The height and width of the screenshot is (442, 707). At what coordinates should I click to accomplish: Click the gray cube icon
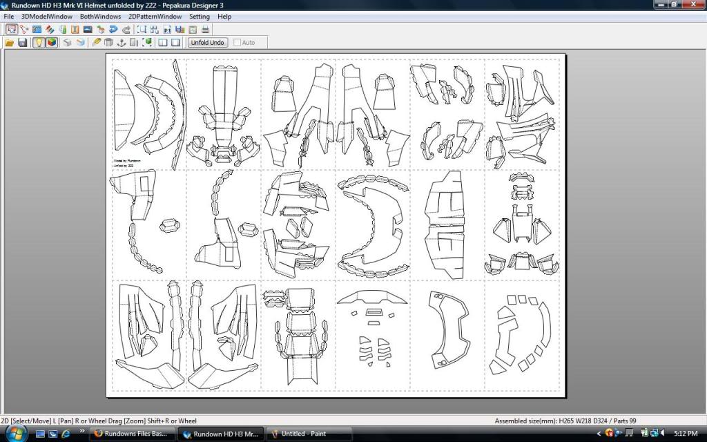(x=67, y=42)
